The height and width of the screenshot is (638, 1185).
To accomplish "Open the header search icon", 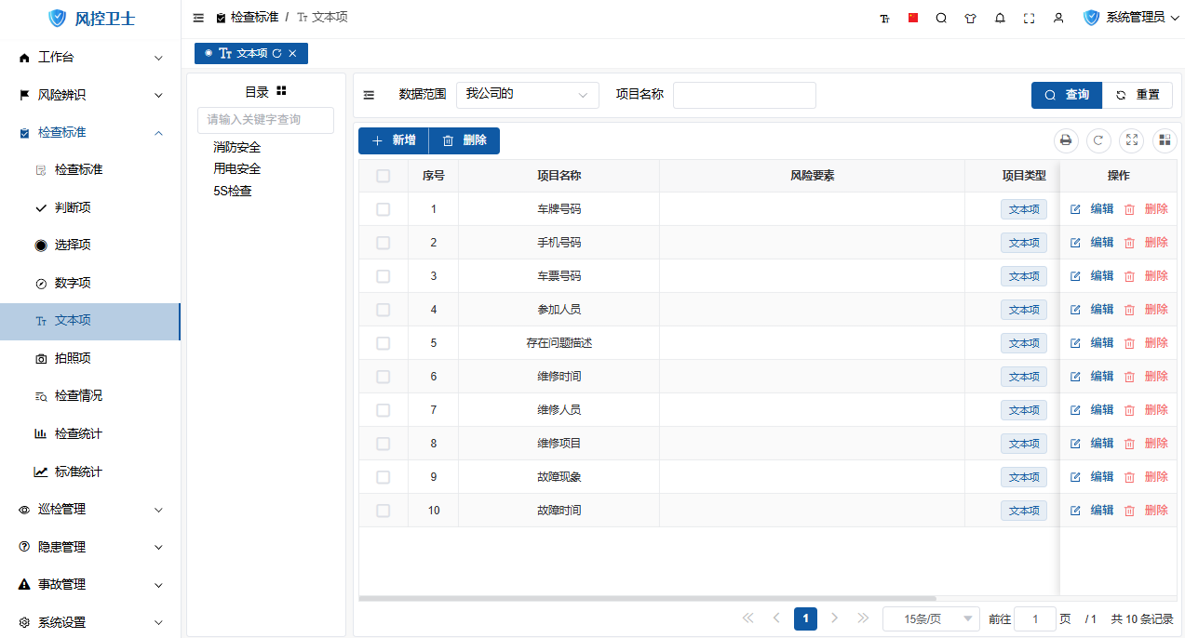I will coord(941,18).
